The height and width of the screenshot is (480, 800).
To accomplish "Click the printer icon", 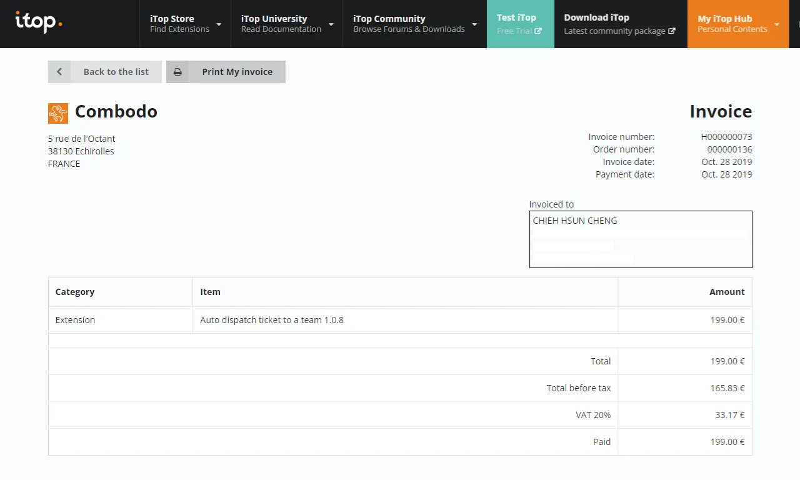I will coord(177,72).
